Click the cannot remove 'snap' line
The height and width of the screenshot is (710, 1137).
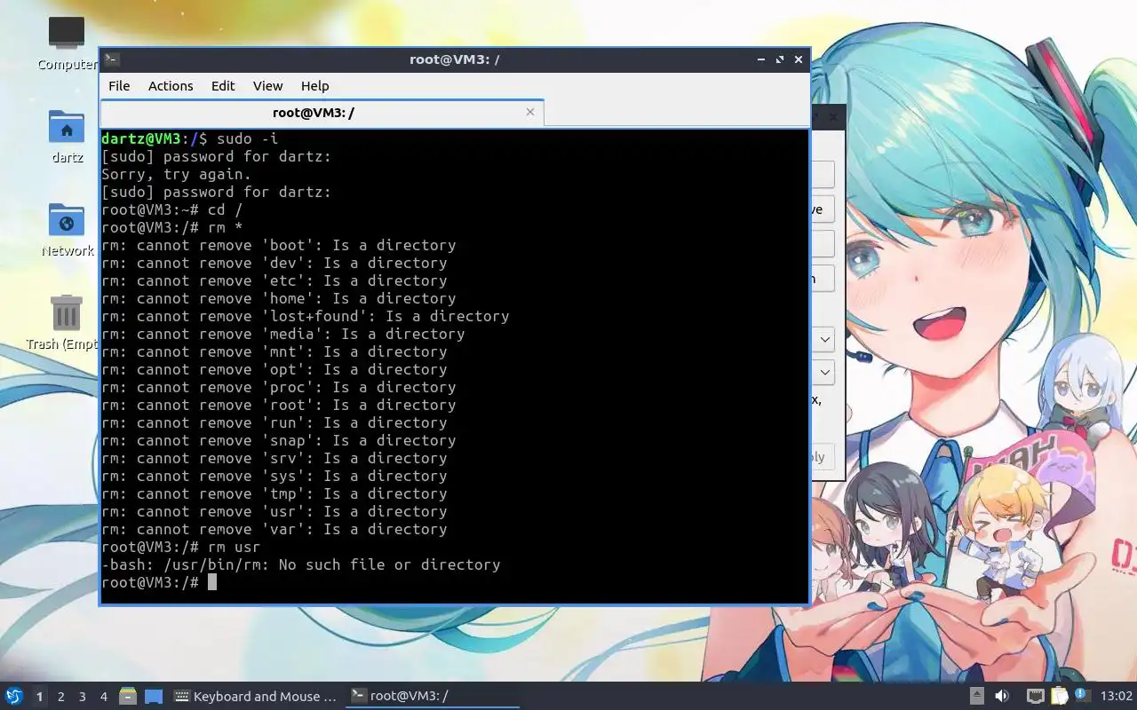tap(278, 440)
